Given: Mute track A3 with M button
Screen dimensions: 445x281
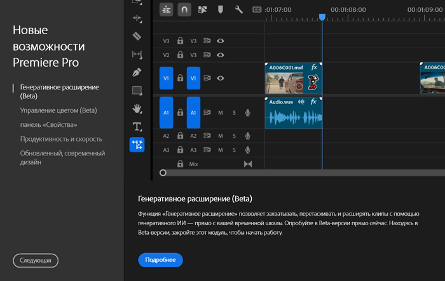Looking at the screenshot, I should [x=221, y=150].
